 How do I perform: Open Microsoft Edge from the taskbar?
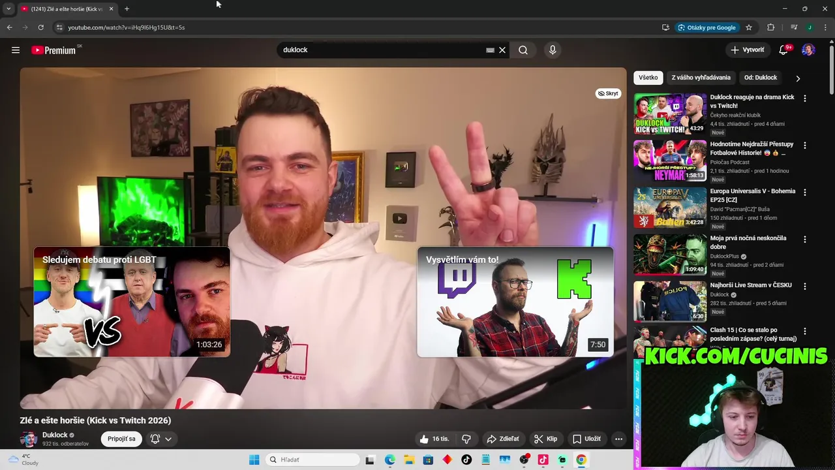pos(389,460)
